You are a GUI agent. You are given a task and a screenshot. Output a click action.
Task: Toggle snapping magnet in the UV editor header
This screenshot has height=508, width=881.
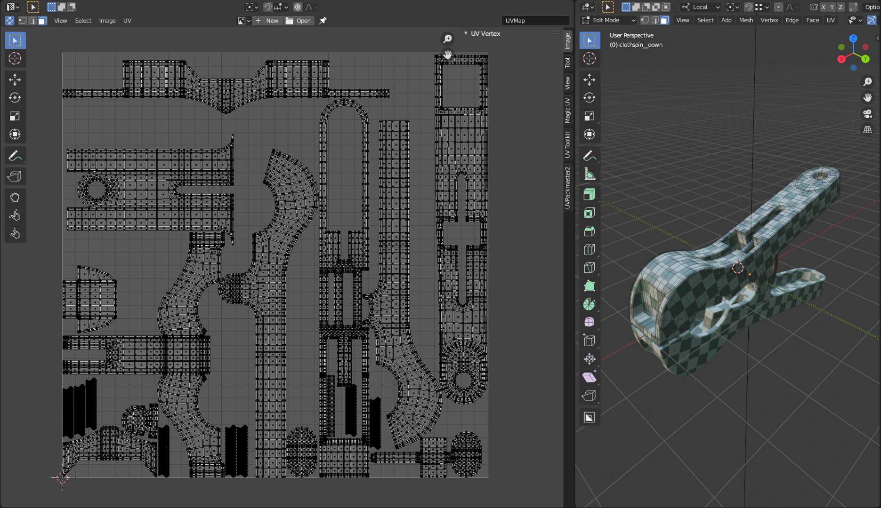267,7
